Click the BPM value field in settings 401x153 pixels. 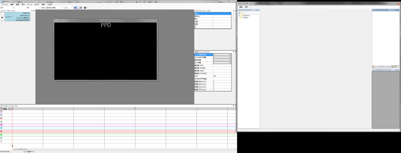[222, 76]
